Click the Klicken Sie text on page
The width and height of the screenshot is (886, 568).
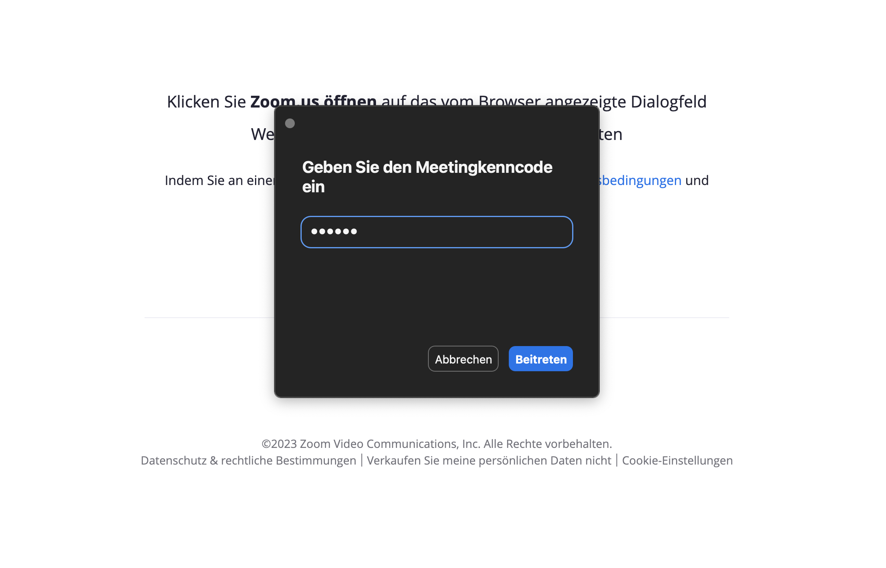206,101
